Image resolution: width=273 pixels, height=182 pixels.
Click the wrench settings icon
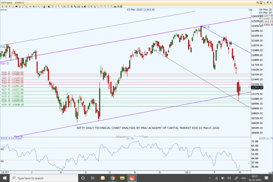pyautogui.click(x=62, y=7)
